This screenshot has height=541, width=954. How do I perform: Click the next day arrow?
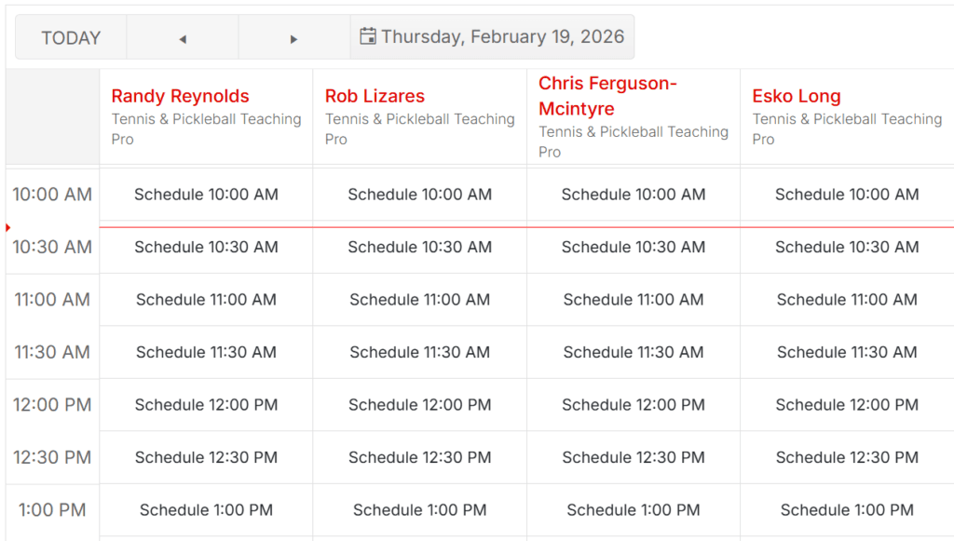coord(294,35)
